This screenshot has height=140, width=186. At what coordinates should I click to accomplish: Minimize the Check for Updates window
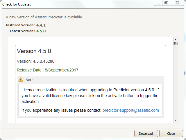click(158, 3)
